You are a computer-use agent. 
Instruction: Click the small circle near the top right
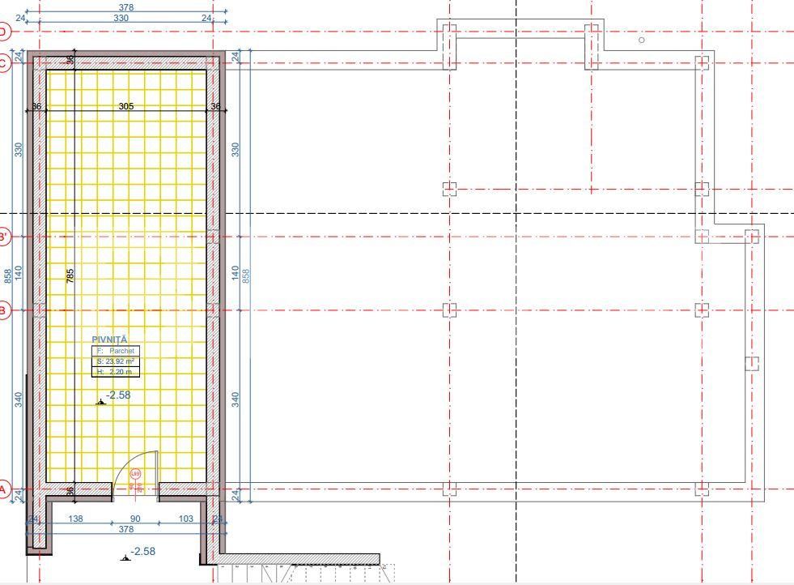pyautogui.click(x=642, y=40)
